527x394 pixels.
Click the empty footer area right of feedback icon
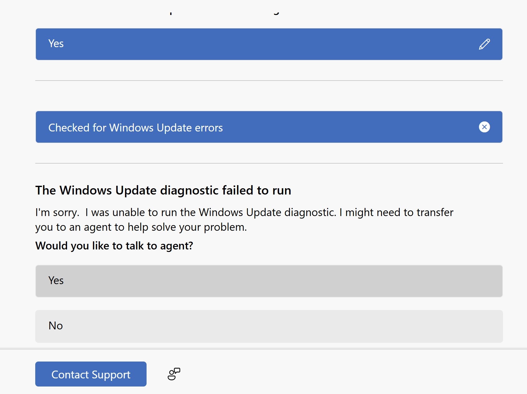click(x=352, y=374)
